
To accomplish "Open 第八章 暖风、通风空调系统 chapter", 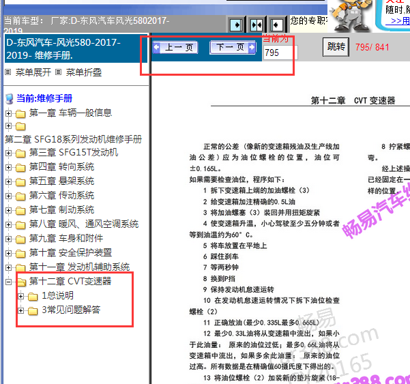I will pos(84,224).
